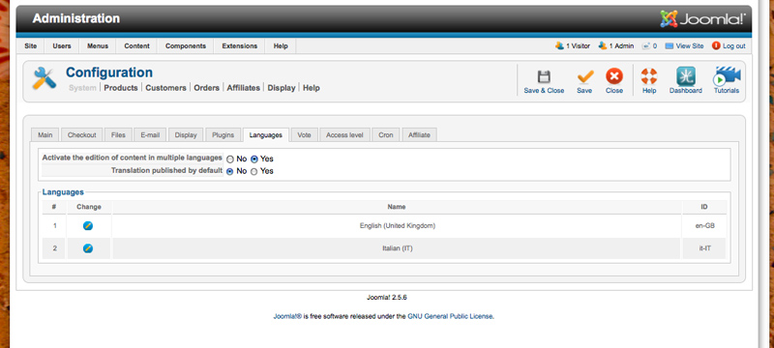Image resolution: width=774 pixels, height=348 pixels.
Task: Select Yes for translation published by default
Action: point(254,171)
